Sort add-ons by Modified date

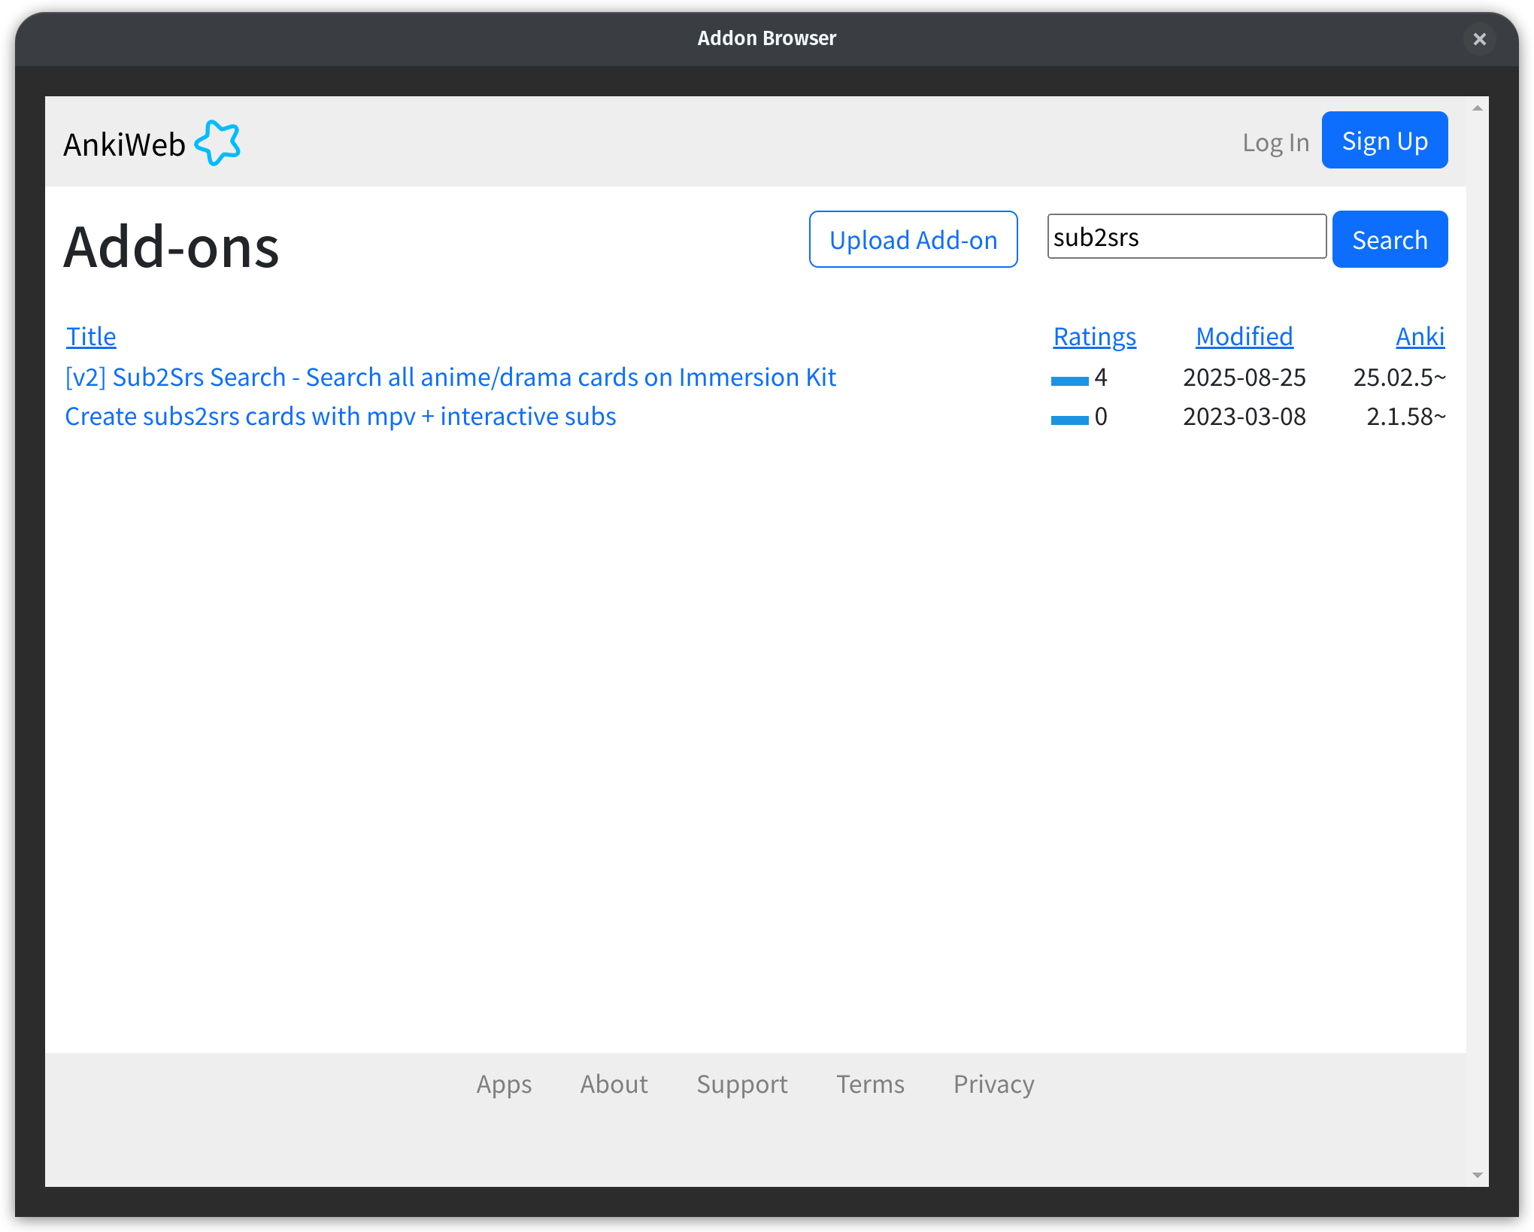(1244, 336)
